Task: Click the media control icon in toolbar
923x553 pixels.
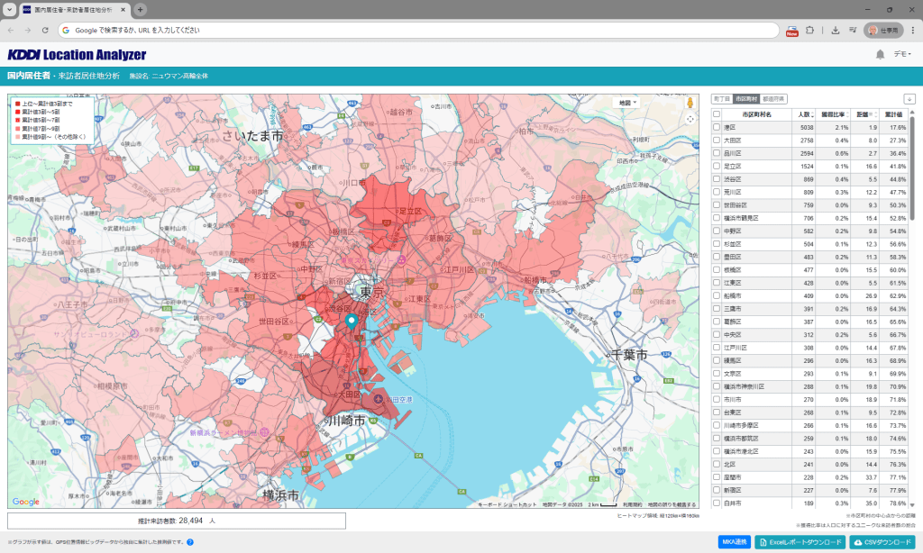Action: 853,30
